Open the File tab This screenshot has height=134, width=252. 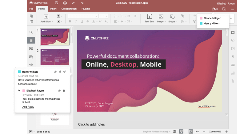(31, 9)
